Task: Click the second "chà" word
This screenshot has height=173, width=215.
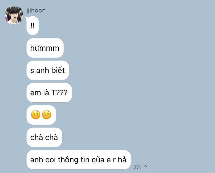Action: click(x=52, y=137)
